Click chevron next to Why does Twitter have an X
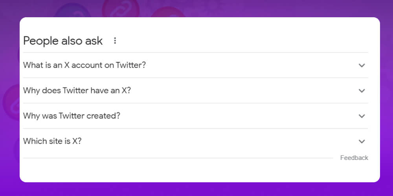The image size is (393, 196). coord(362,91)
